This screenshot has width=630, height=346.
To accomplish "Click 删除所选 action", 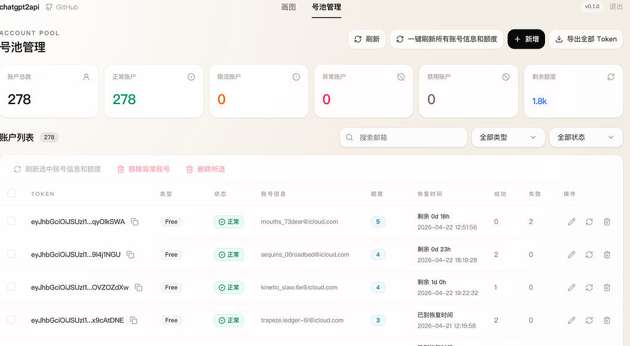I will [205, 169].
